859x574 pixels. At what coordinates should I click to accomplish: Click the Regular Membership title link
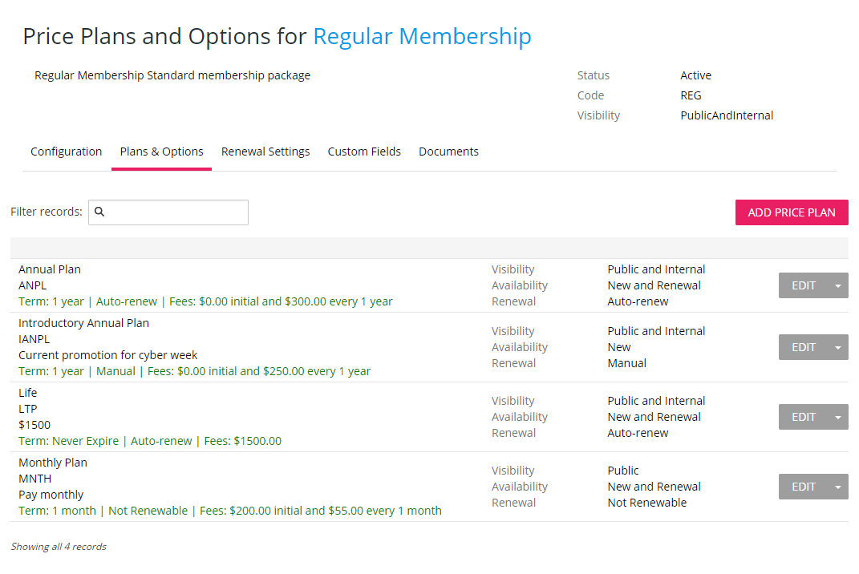tap(422, 36)
